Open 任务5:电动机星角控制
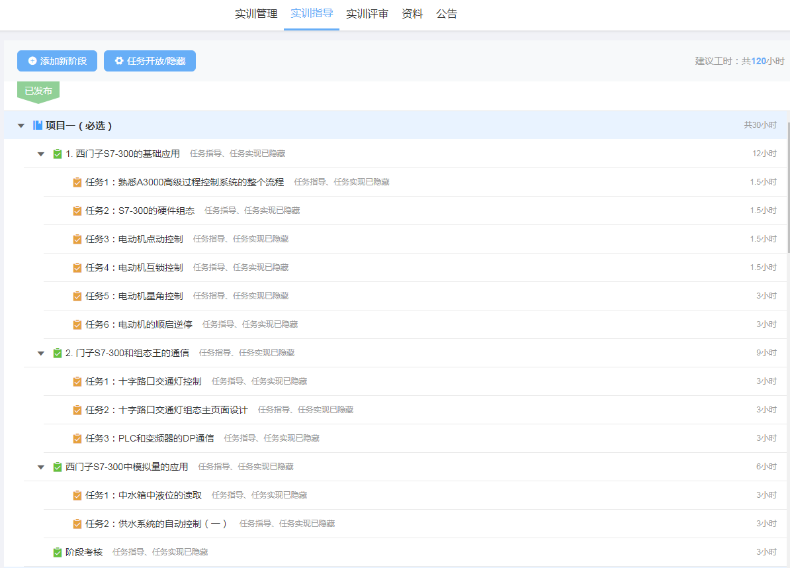Screen dimensions: 790x568 click(x=134, y=296)
